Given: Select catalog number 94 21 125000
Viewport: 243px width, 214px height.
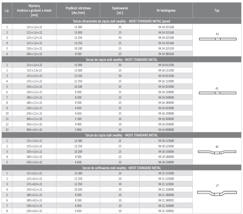Looking at the screenshot, I should (166, 179).
